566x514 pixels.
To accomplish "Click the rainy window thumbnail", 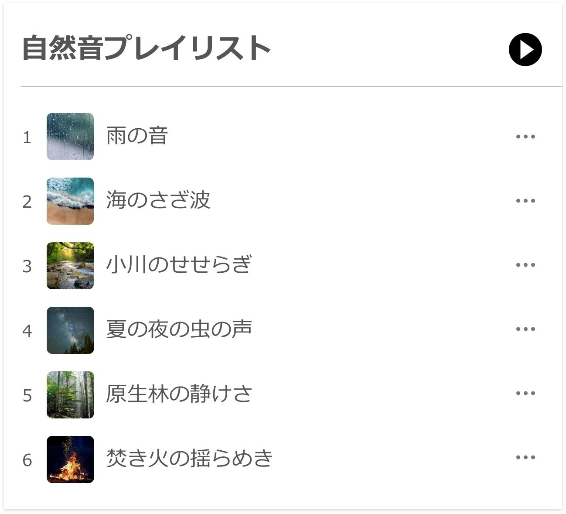I will click(x=70, y=137).
